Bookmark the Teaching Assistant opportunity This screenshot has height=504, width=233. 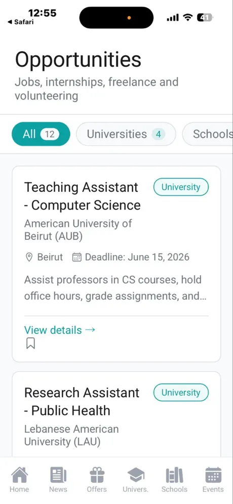coord(30,344)
